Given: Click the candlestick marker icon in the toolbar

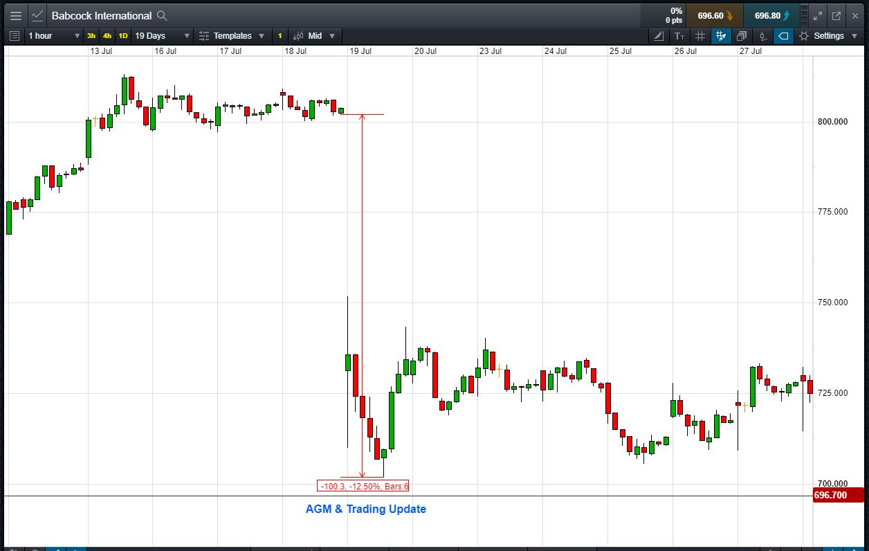Looking at the screenshot, I should tap(762, 36).
